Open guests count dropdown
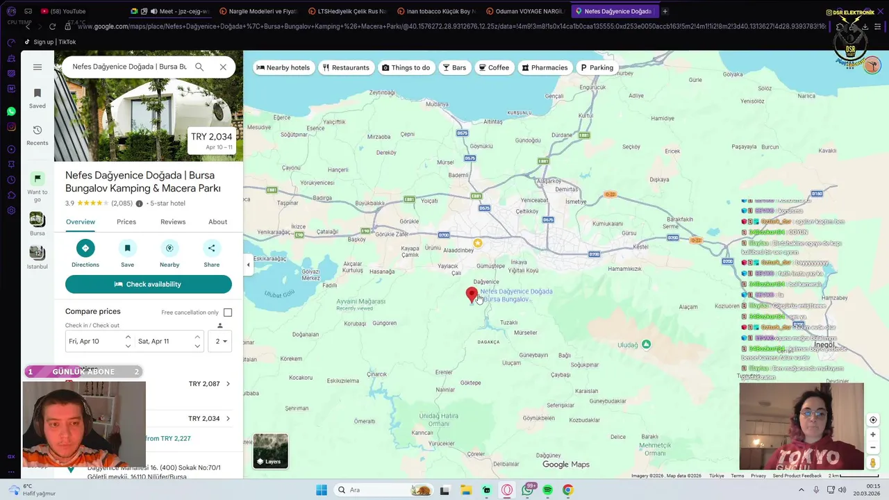The width and height of the screenshot is (889, 500). coord(220,341)
